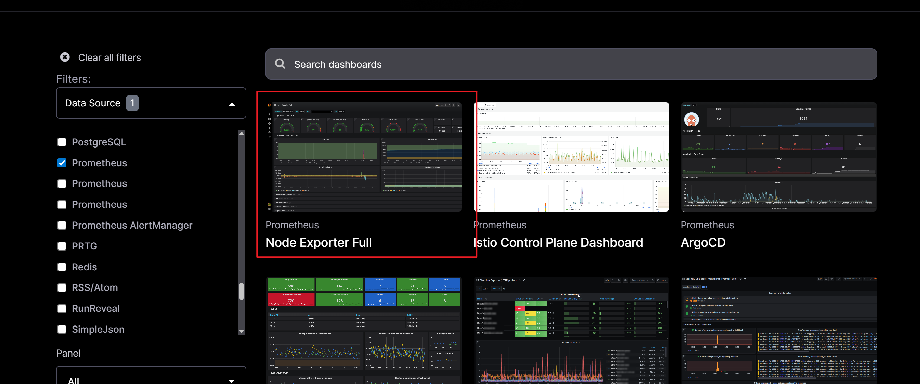The height and width of the screenshot is (384, 920).
Task: Focus the Search dashboards input field
Action: [571, 64]
